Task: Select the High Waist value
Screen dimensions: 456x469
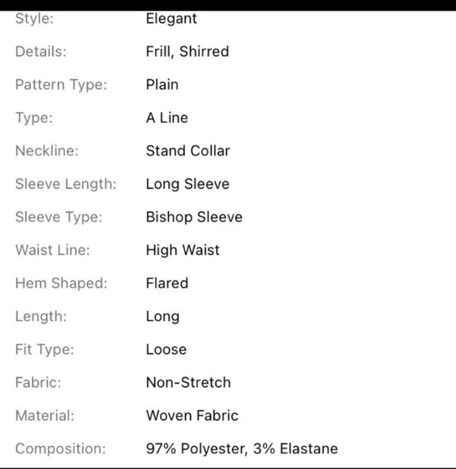Action: pyautogui.click(x=183, y=250)
